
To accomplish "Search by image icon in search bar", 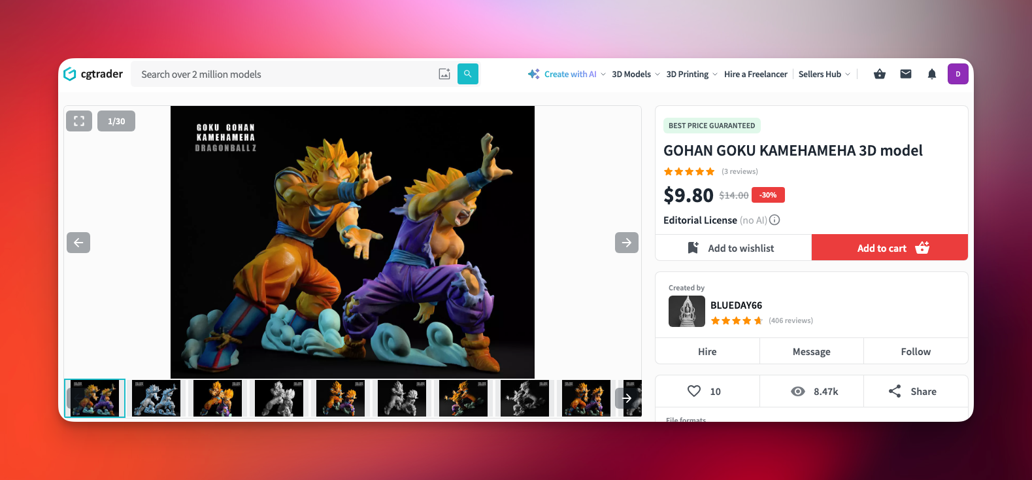I will click(x=444, y=74).
